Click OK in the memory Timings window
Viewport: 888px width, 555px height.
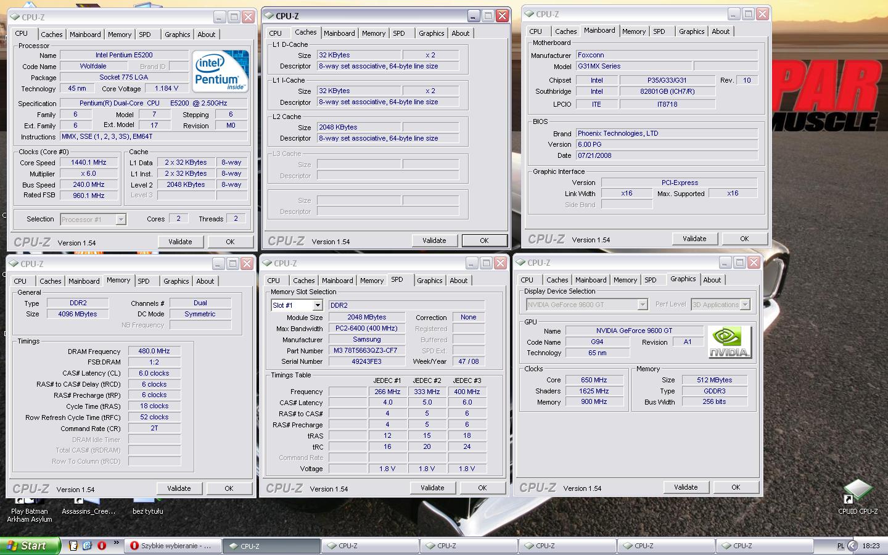pyautogui.click(x=229, y=488)
